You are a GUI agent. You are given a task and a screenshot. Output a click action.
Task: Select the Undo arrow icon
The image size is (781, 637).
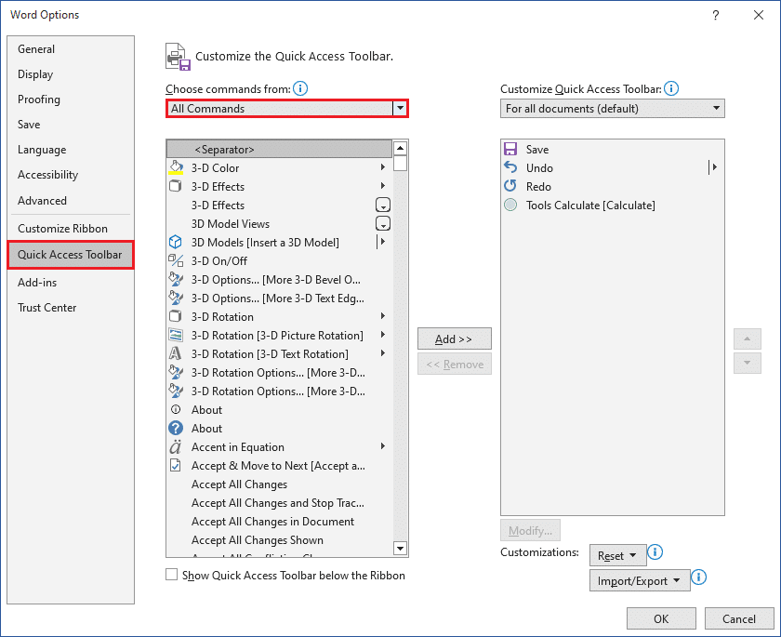[510, 168]
